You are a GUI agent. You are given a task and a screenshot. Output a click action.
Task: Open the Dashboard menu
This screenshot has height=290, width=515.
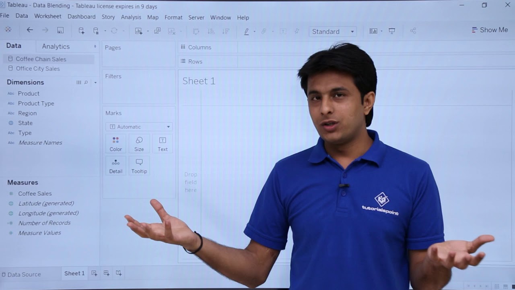pos(81,17)
